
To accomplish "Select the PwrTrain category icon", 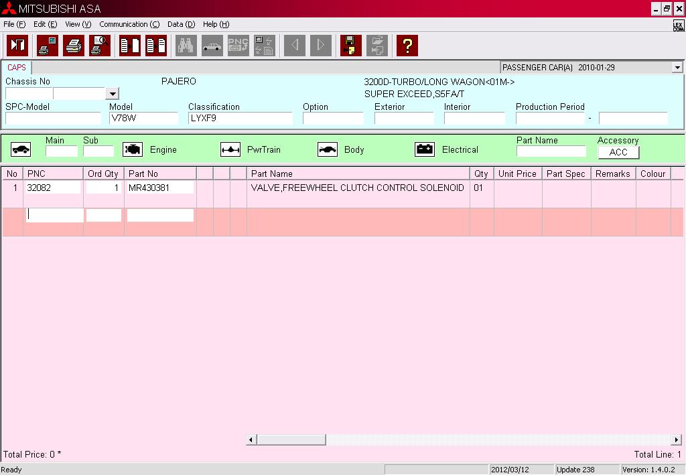I will tap(230, 149).
